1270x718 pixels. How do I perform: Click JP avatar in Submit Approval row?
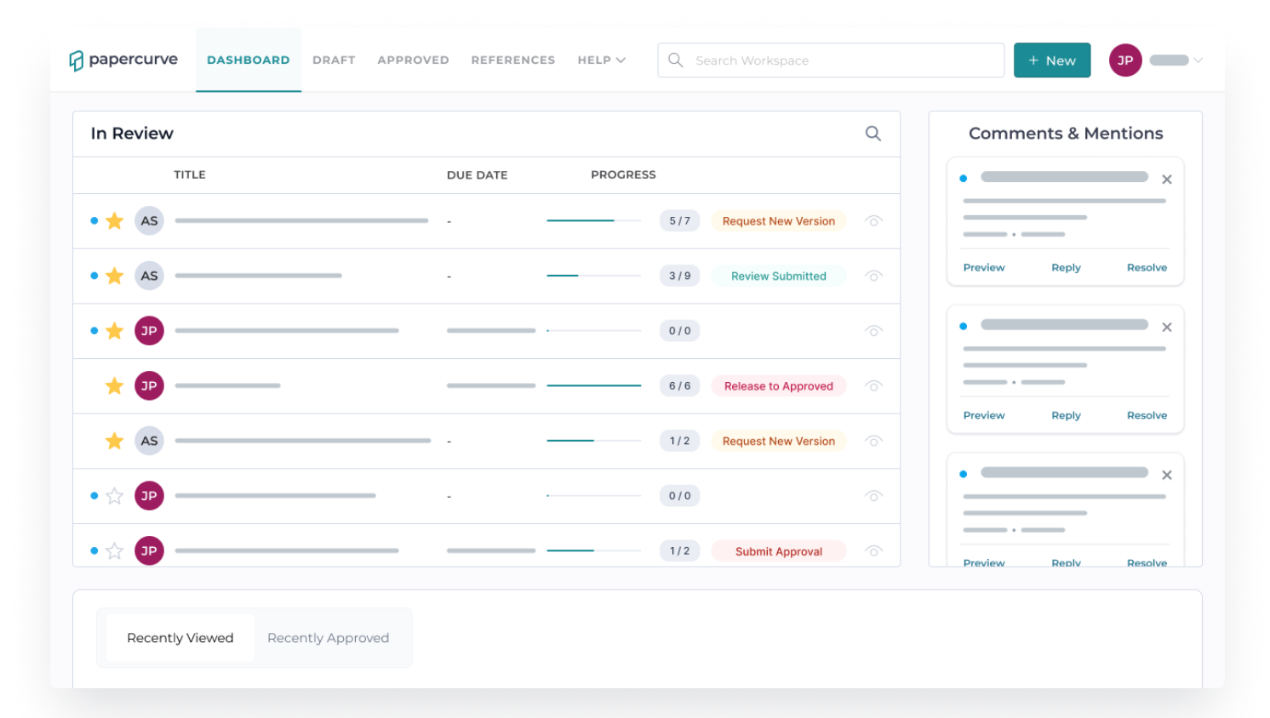149,551
